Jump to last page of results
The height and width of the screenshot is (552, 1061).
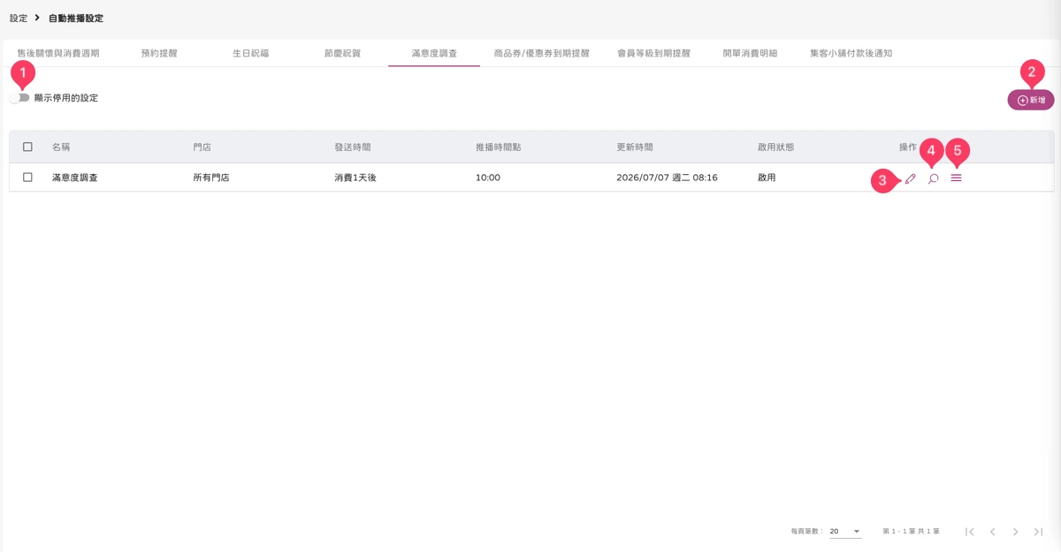coord(1039,532)
